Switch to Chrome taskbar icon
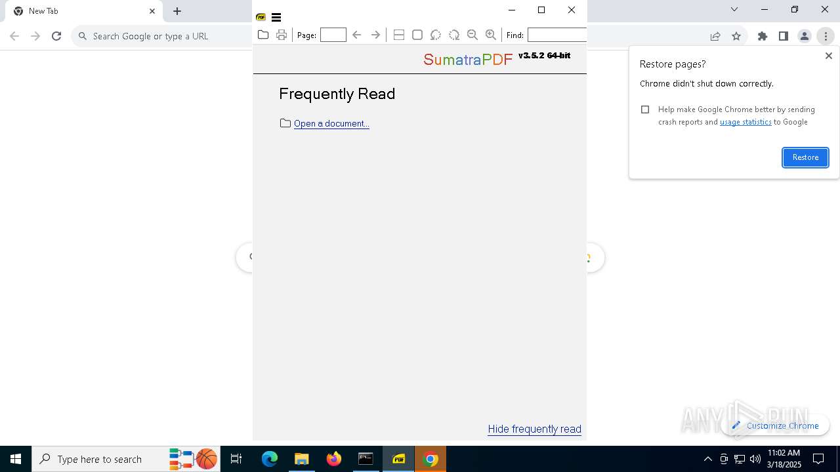This screenshot has height=472, width=840. coord(430,459)
